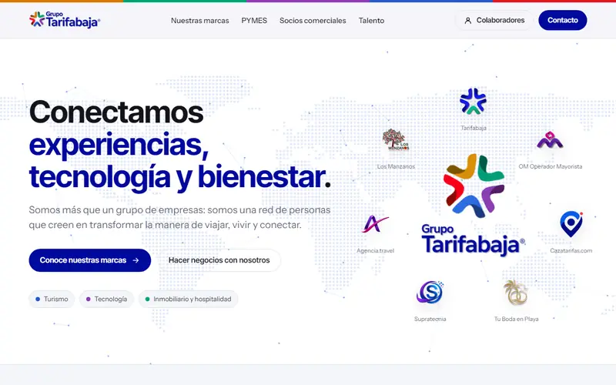The image size is (616, 385).
Task: Click the OM Operador Mayorista logo
Action: pos(550,140)
